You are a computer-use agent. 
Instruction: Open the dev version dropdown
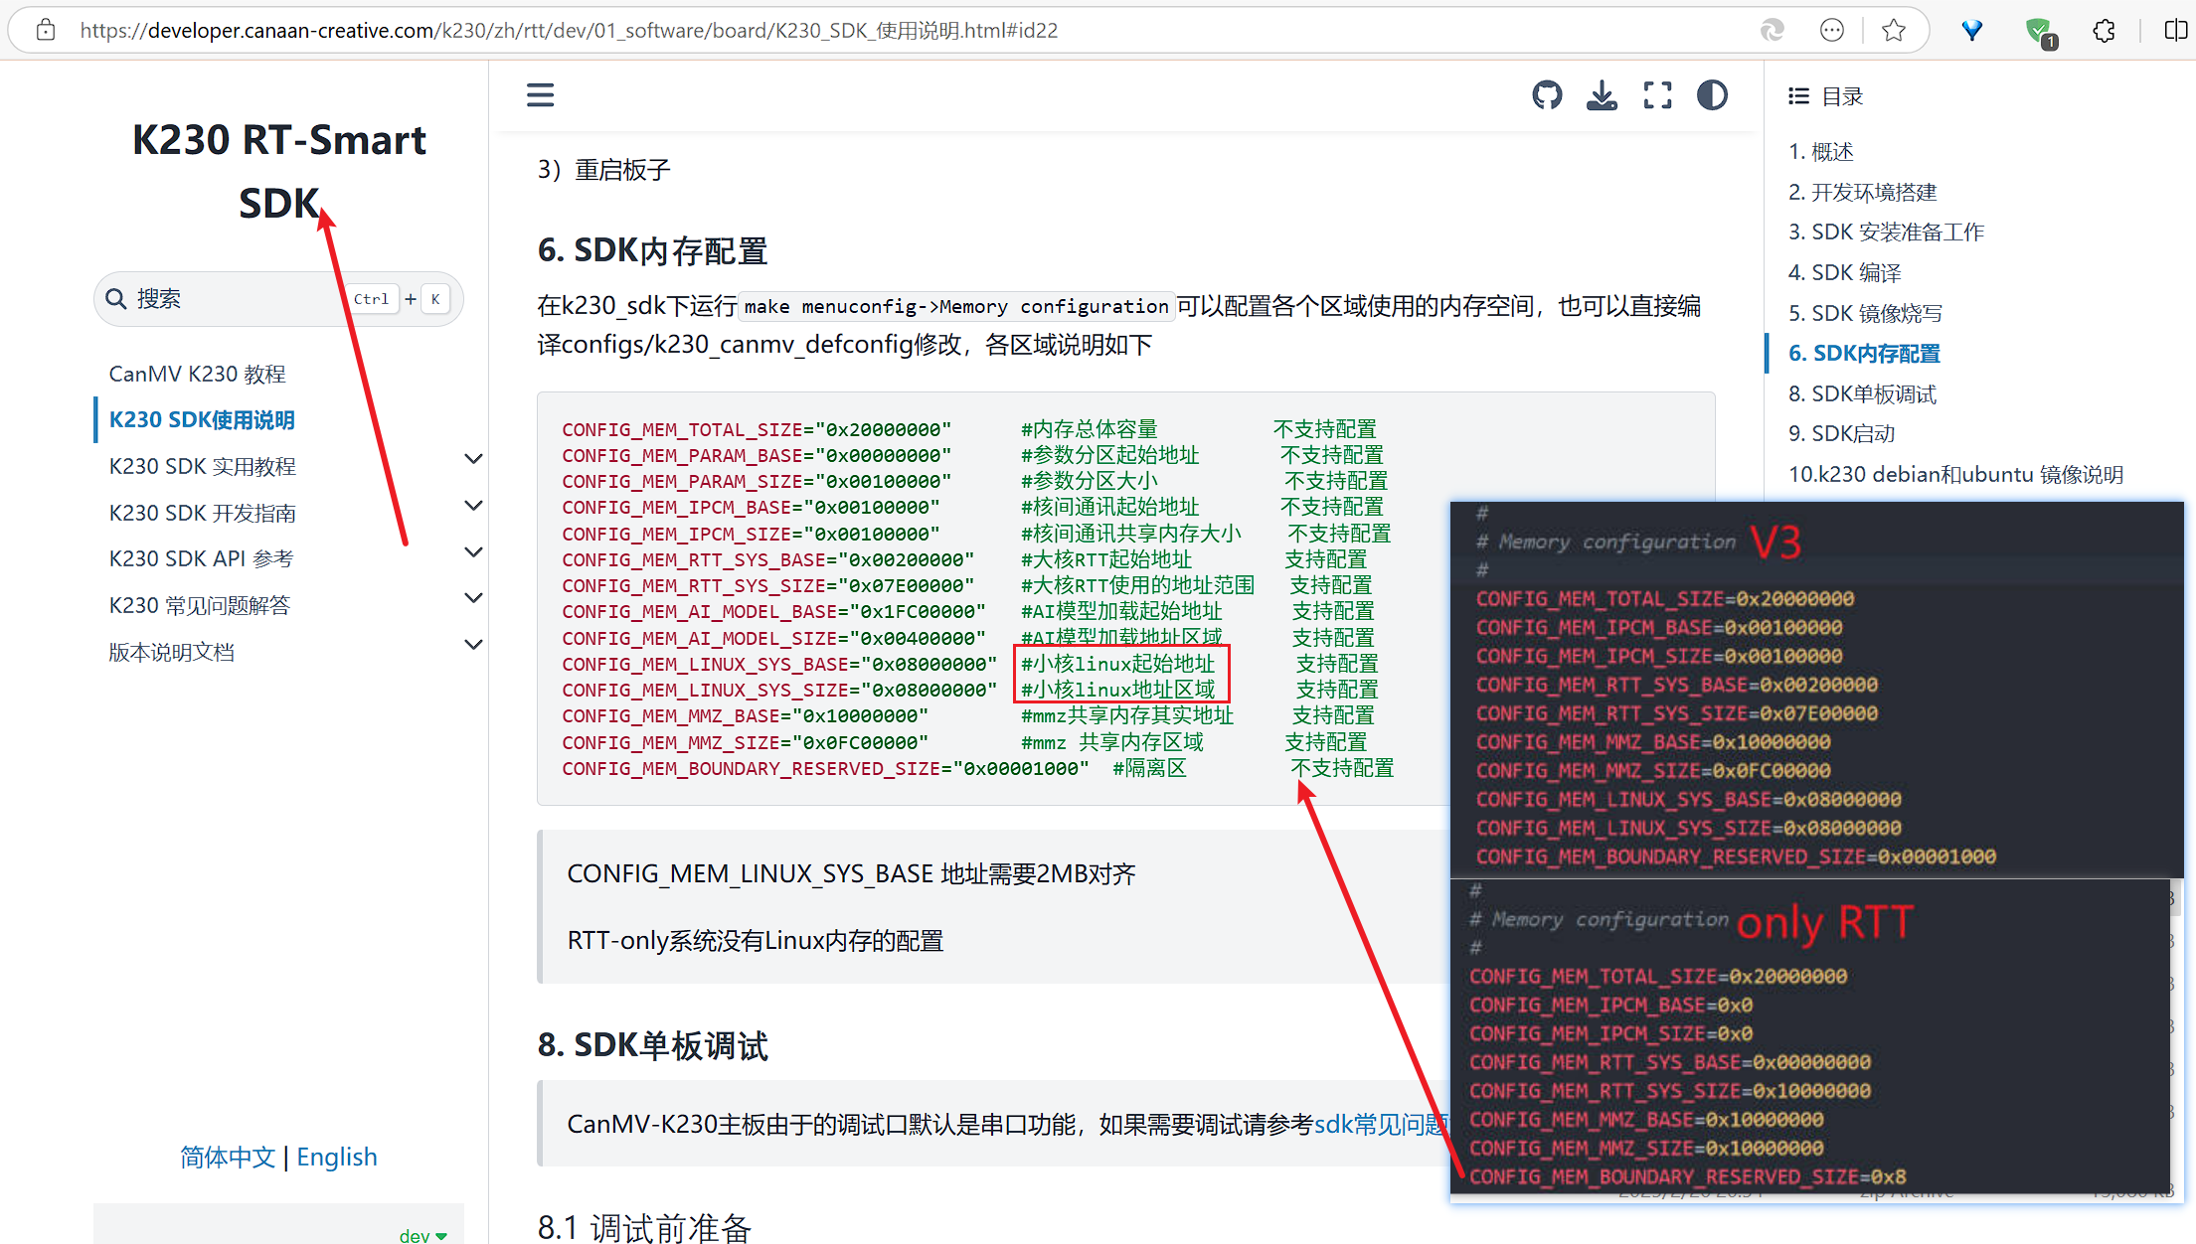click(x=422, y=1235)
